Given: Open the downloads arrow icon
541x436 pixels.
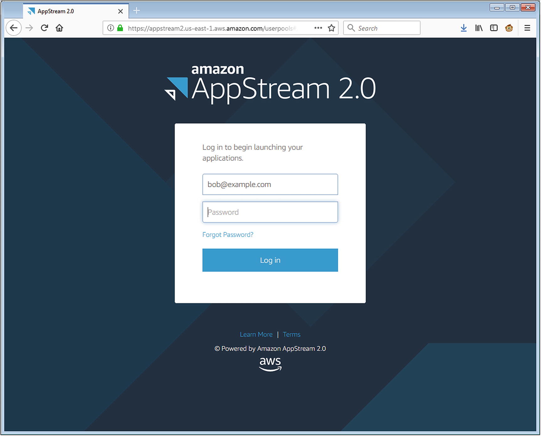Looking at the screenshot, I should tap(464, 28).
